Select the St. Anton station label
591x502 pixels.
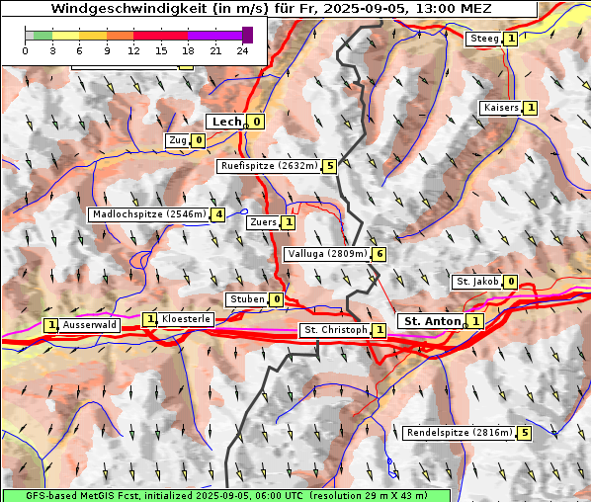pyautogui.click(x=432, y=321)
